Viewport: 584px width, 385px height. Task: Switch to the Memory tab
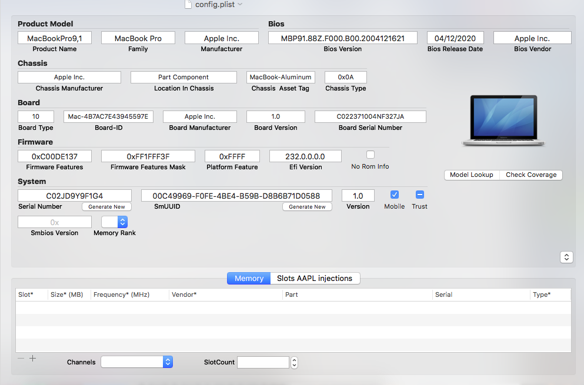pyautogui.click(x=249, y=279)
